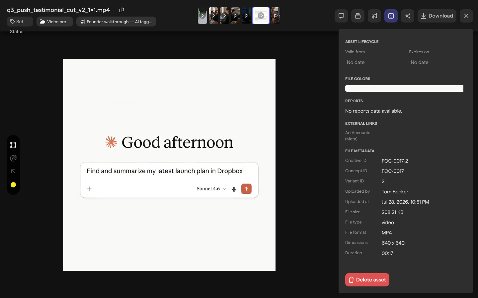The width and height of the screenshot is (478, 298).
Task: Select the second video thumbnail in strip
Action: click(213, 16)
